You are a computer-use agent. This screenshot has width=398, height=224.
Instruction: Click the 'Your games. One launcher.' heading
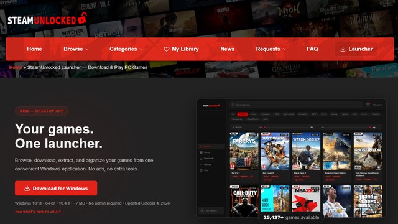tap(58, 136)
